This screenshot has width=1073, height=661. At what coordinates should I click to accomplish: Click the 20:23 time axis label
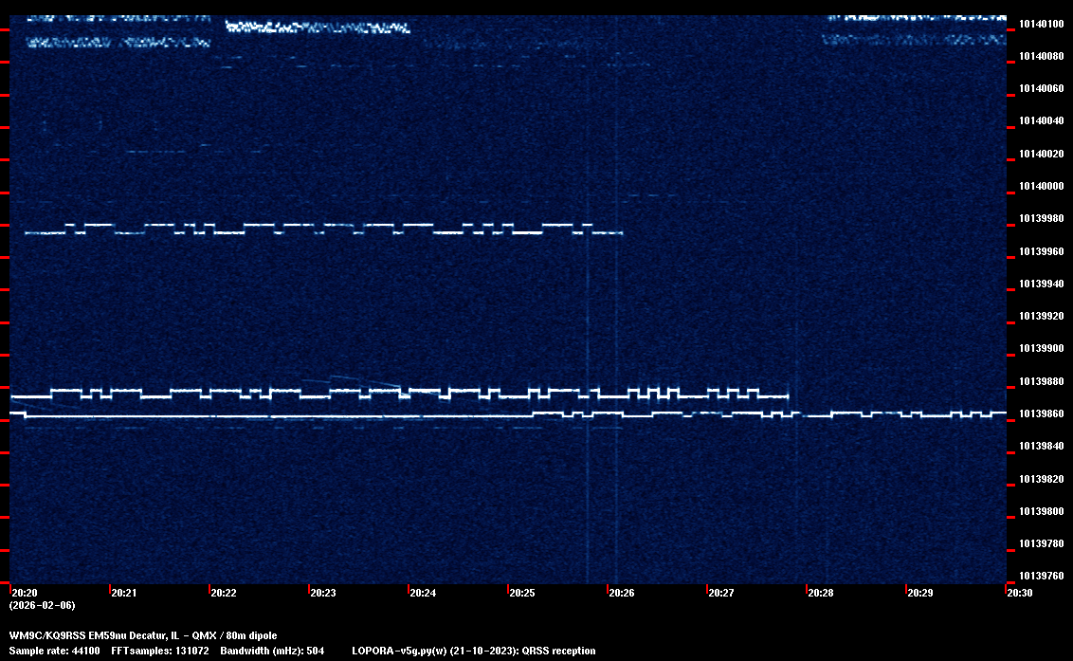pyautogui.click(x=323, y=593)
